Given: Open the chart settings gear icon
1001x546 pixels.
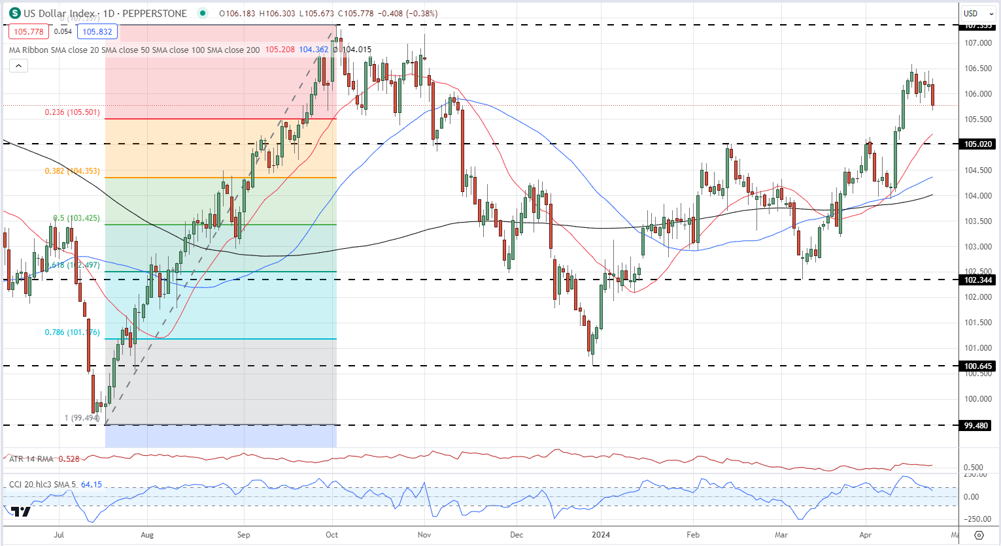Looking at the screenshot, I should [x=979, y=535].
